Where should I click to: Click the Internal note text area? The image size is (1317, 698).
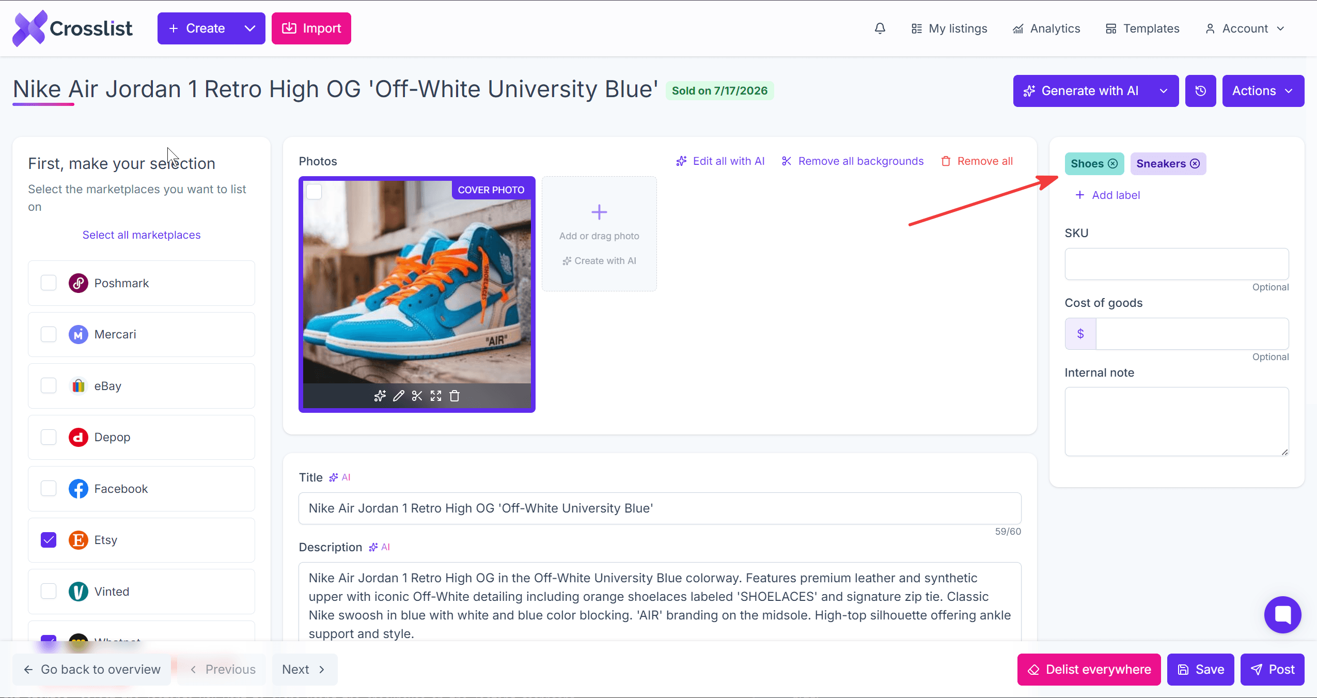(x=1177, y=422)
